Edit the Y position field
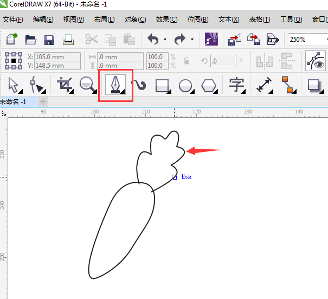This screenshot has height=299, width=328. click(x=57, y=66)
